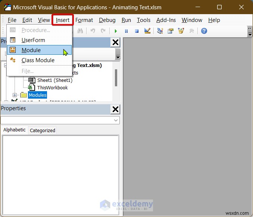
Task: Open the Window menu
Action: pos(192,20)
